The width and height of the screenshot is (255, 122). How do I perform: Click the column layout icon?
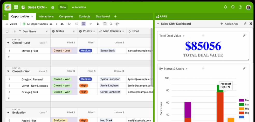(x=105, y=24)
